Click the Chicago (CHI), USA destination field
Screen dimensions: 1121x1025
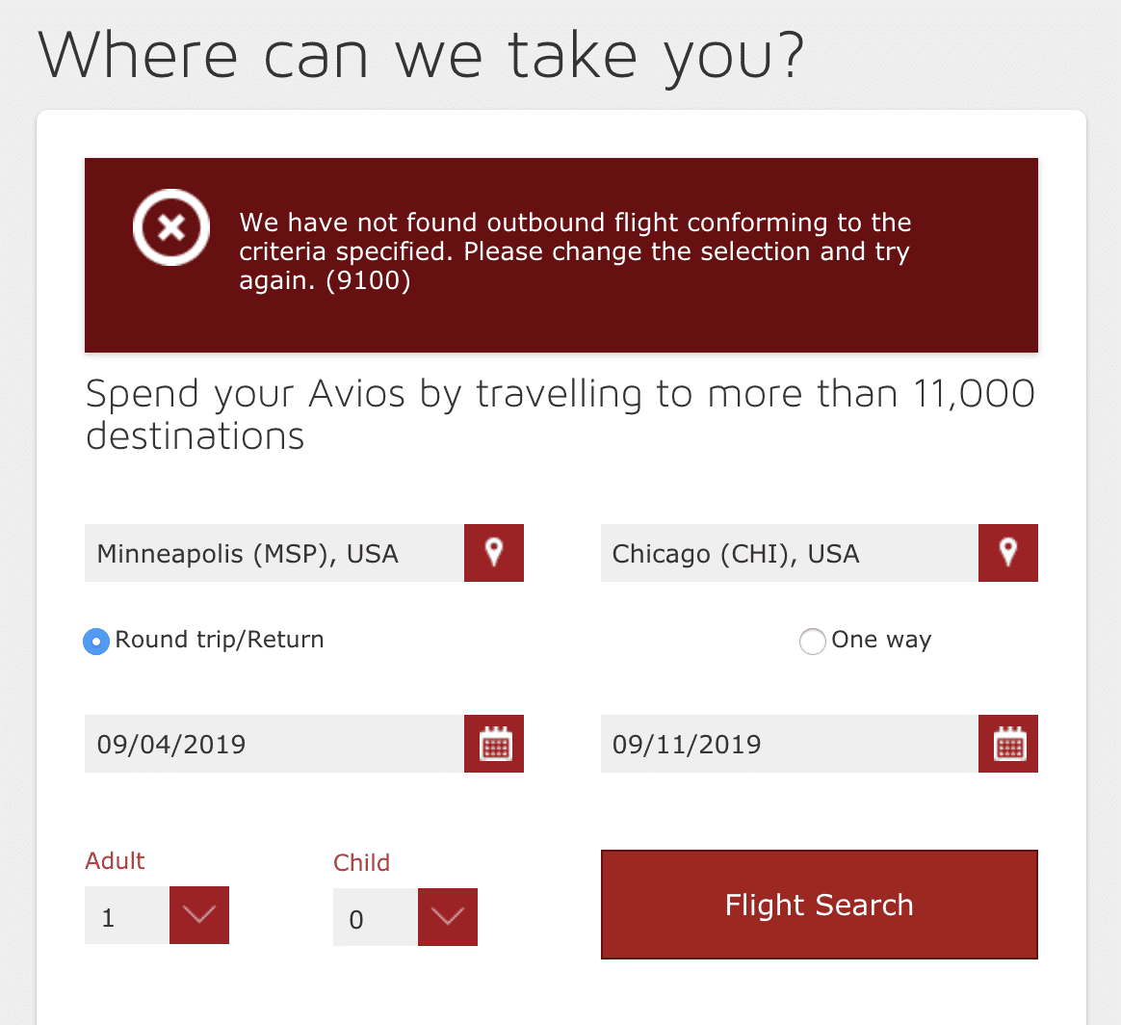click(789, 553)
